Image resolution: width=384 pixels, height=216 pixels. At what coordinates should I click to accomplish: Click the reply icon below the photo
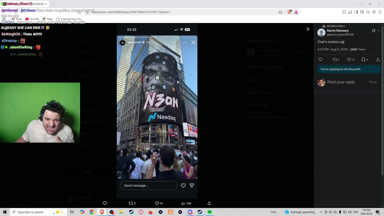point(105,203)
